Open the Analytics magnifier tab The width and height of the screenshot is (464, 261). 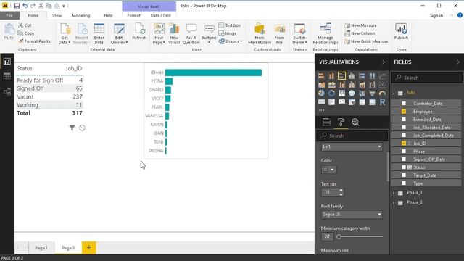point(355,122)
